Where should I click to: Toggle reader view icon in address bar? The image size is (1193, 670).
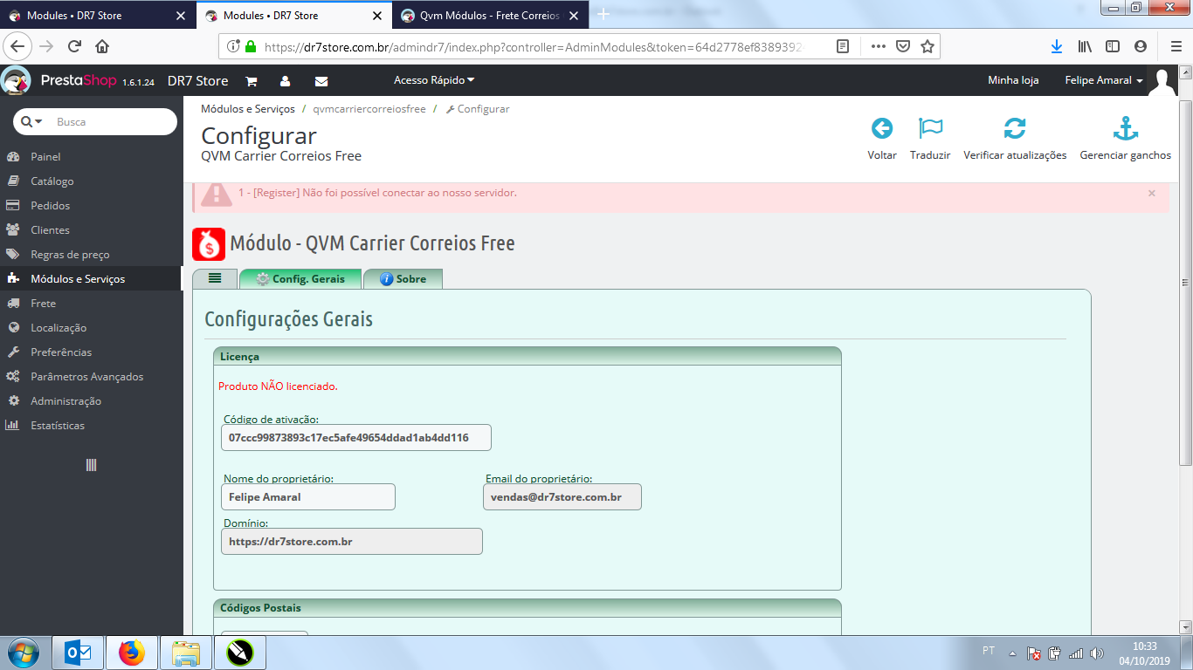coord(843,46)
